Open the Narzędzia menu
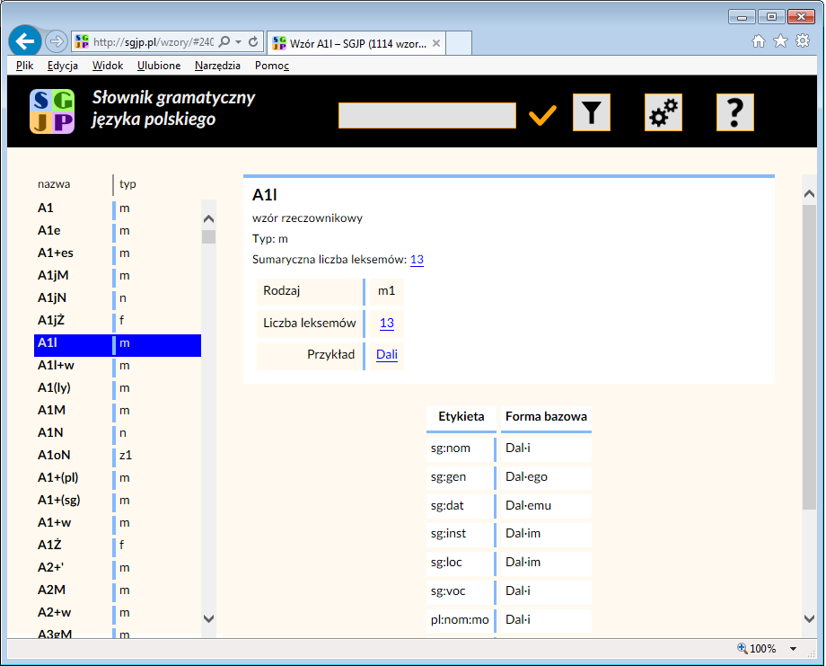 pyautogui.click(x=217, y=66)
